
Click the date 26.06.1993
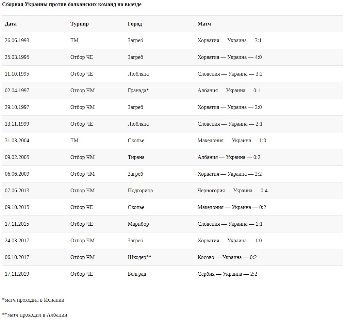coord(17,41)
